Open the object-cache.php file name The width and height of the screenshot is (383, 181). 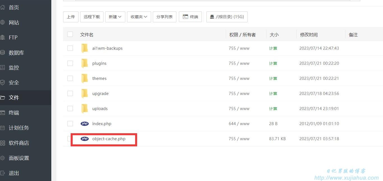pos(109,139)
